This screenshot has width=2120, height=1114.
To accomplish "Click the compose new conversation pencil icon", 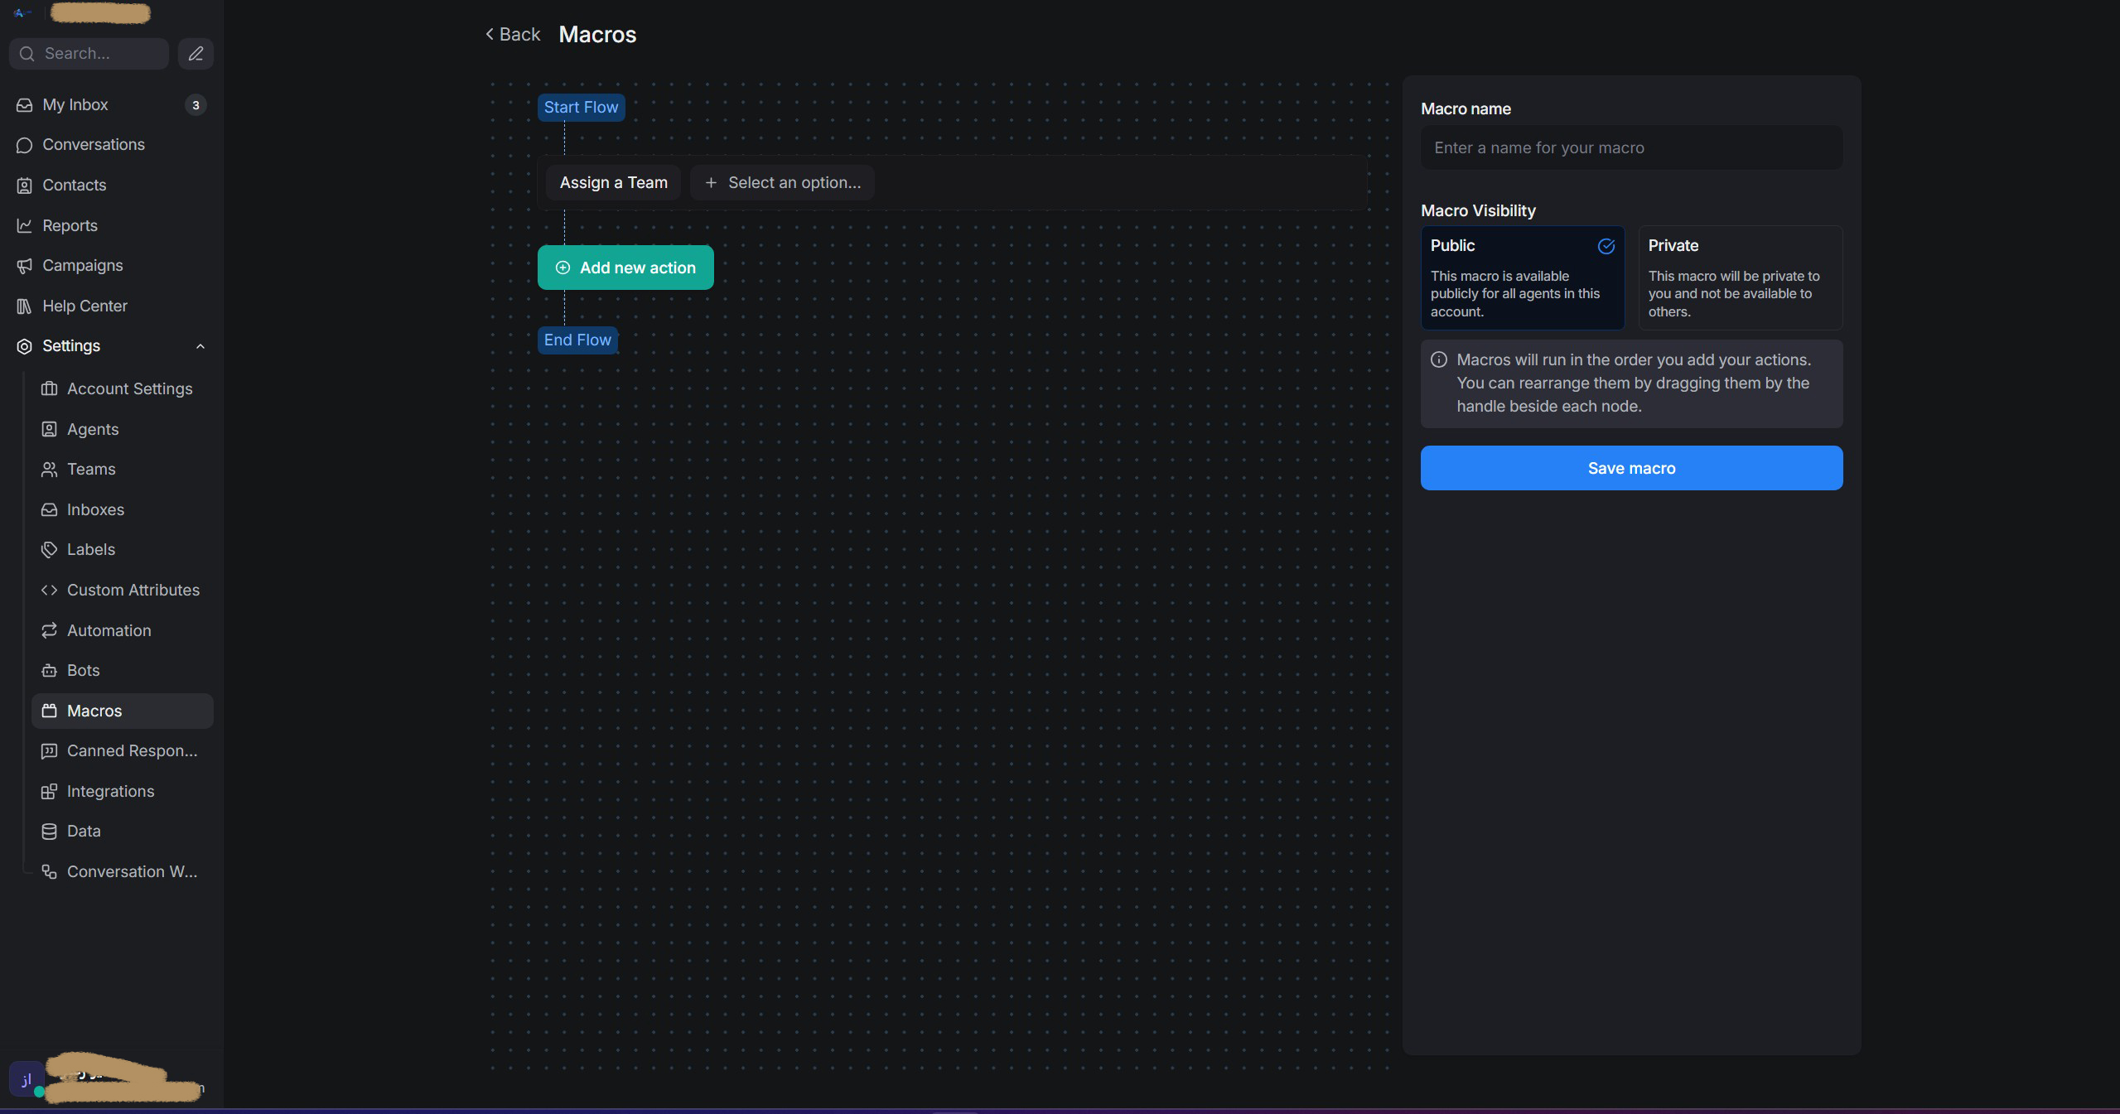I will point(196,54).
